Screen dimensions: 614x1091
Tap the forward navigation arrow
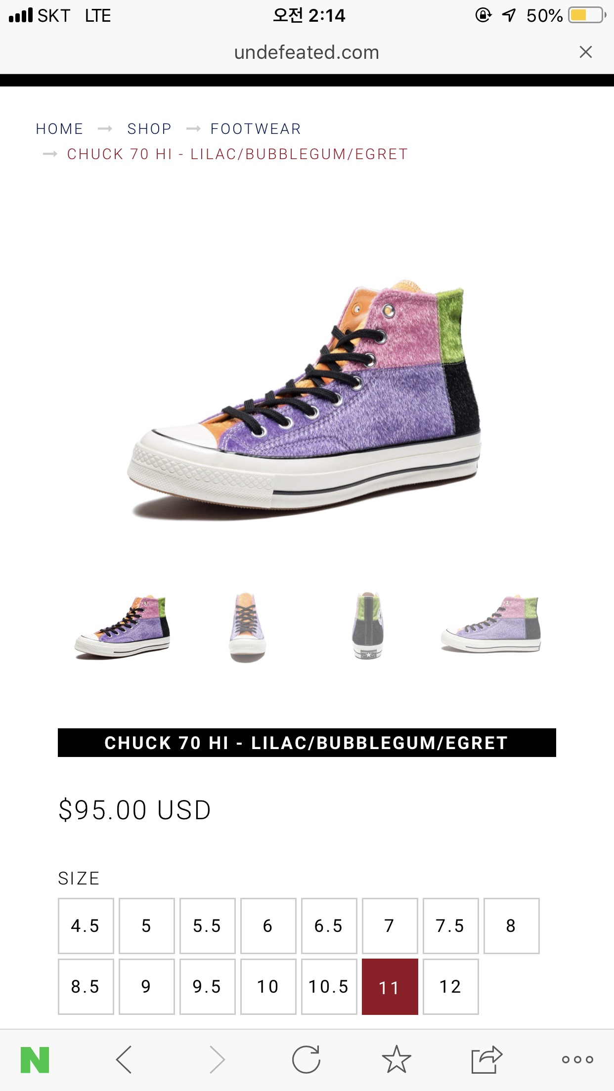pyautogui.click(x=217, y=1060)
